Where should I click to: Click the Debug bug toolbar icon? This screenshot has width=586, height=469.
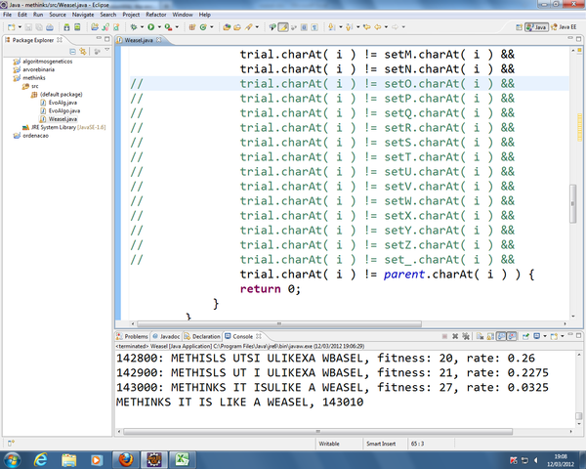pyautogui.click(x=132, y=28)
